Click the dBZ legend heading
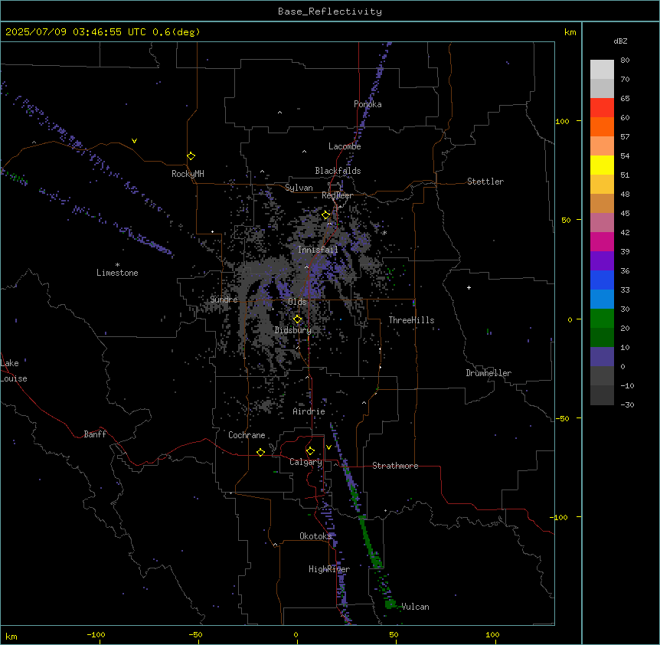Viewport: 660px width, 645px height. (620, 41)
